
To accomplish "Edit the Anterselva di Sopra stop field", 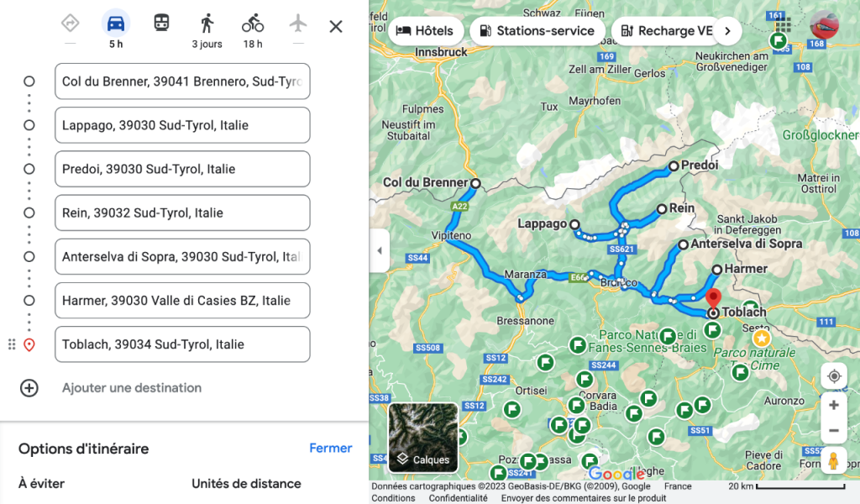I will (x=182, y=257).
